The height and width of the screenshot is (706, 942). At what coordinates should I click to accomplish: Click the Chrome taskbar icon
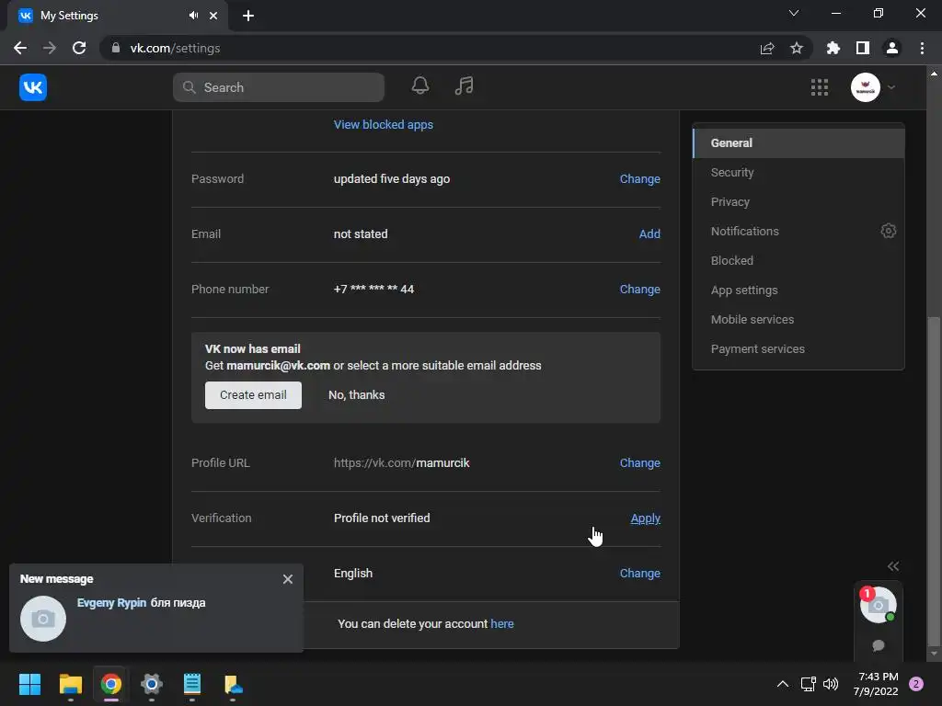[x=111, y=684]
